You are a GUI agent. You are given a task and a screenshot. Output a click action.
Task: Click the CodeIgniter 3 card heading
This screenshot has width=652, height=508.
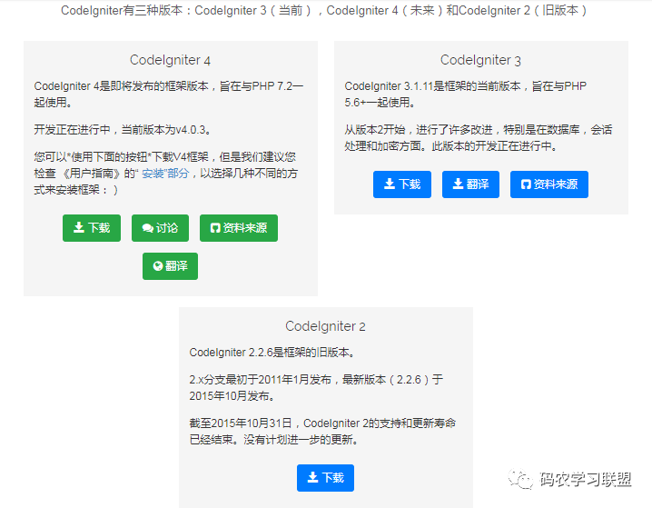coord(480,60)
